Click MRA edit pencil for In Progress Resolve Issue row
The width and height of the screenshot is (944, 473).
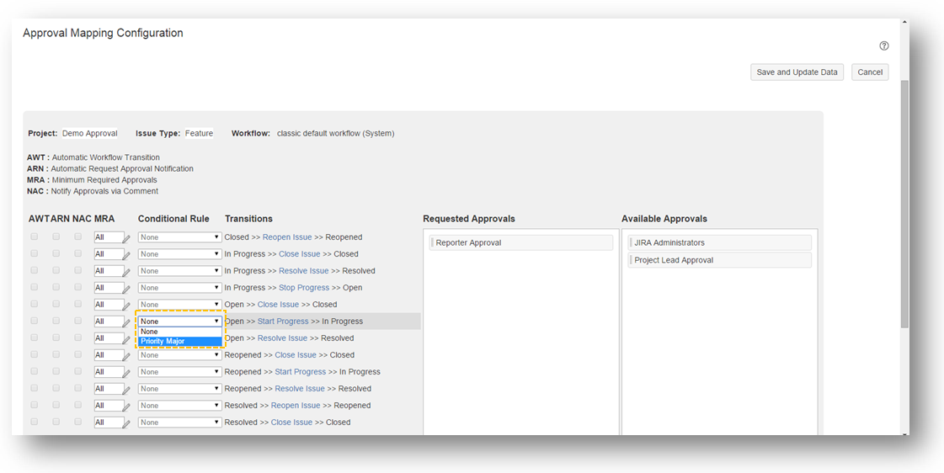click(x=127, y=272)
